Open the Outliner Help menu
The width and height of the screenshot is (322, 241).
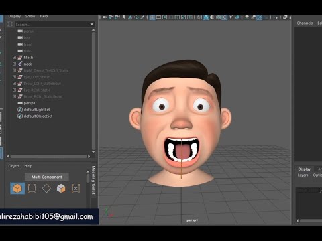[44, 16]
